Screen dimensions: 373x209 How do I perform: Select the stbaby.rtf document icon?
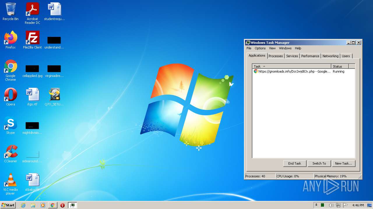pos(32,182)
